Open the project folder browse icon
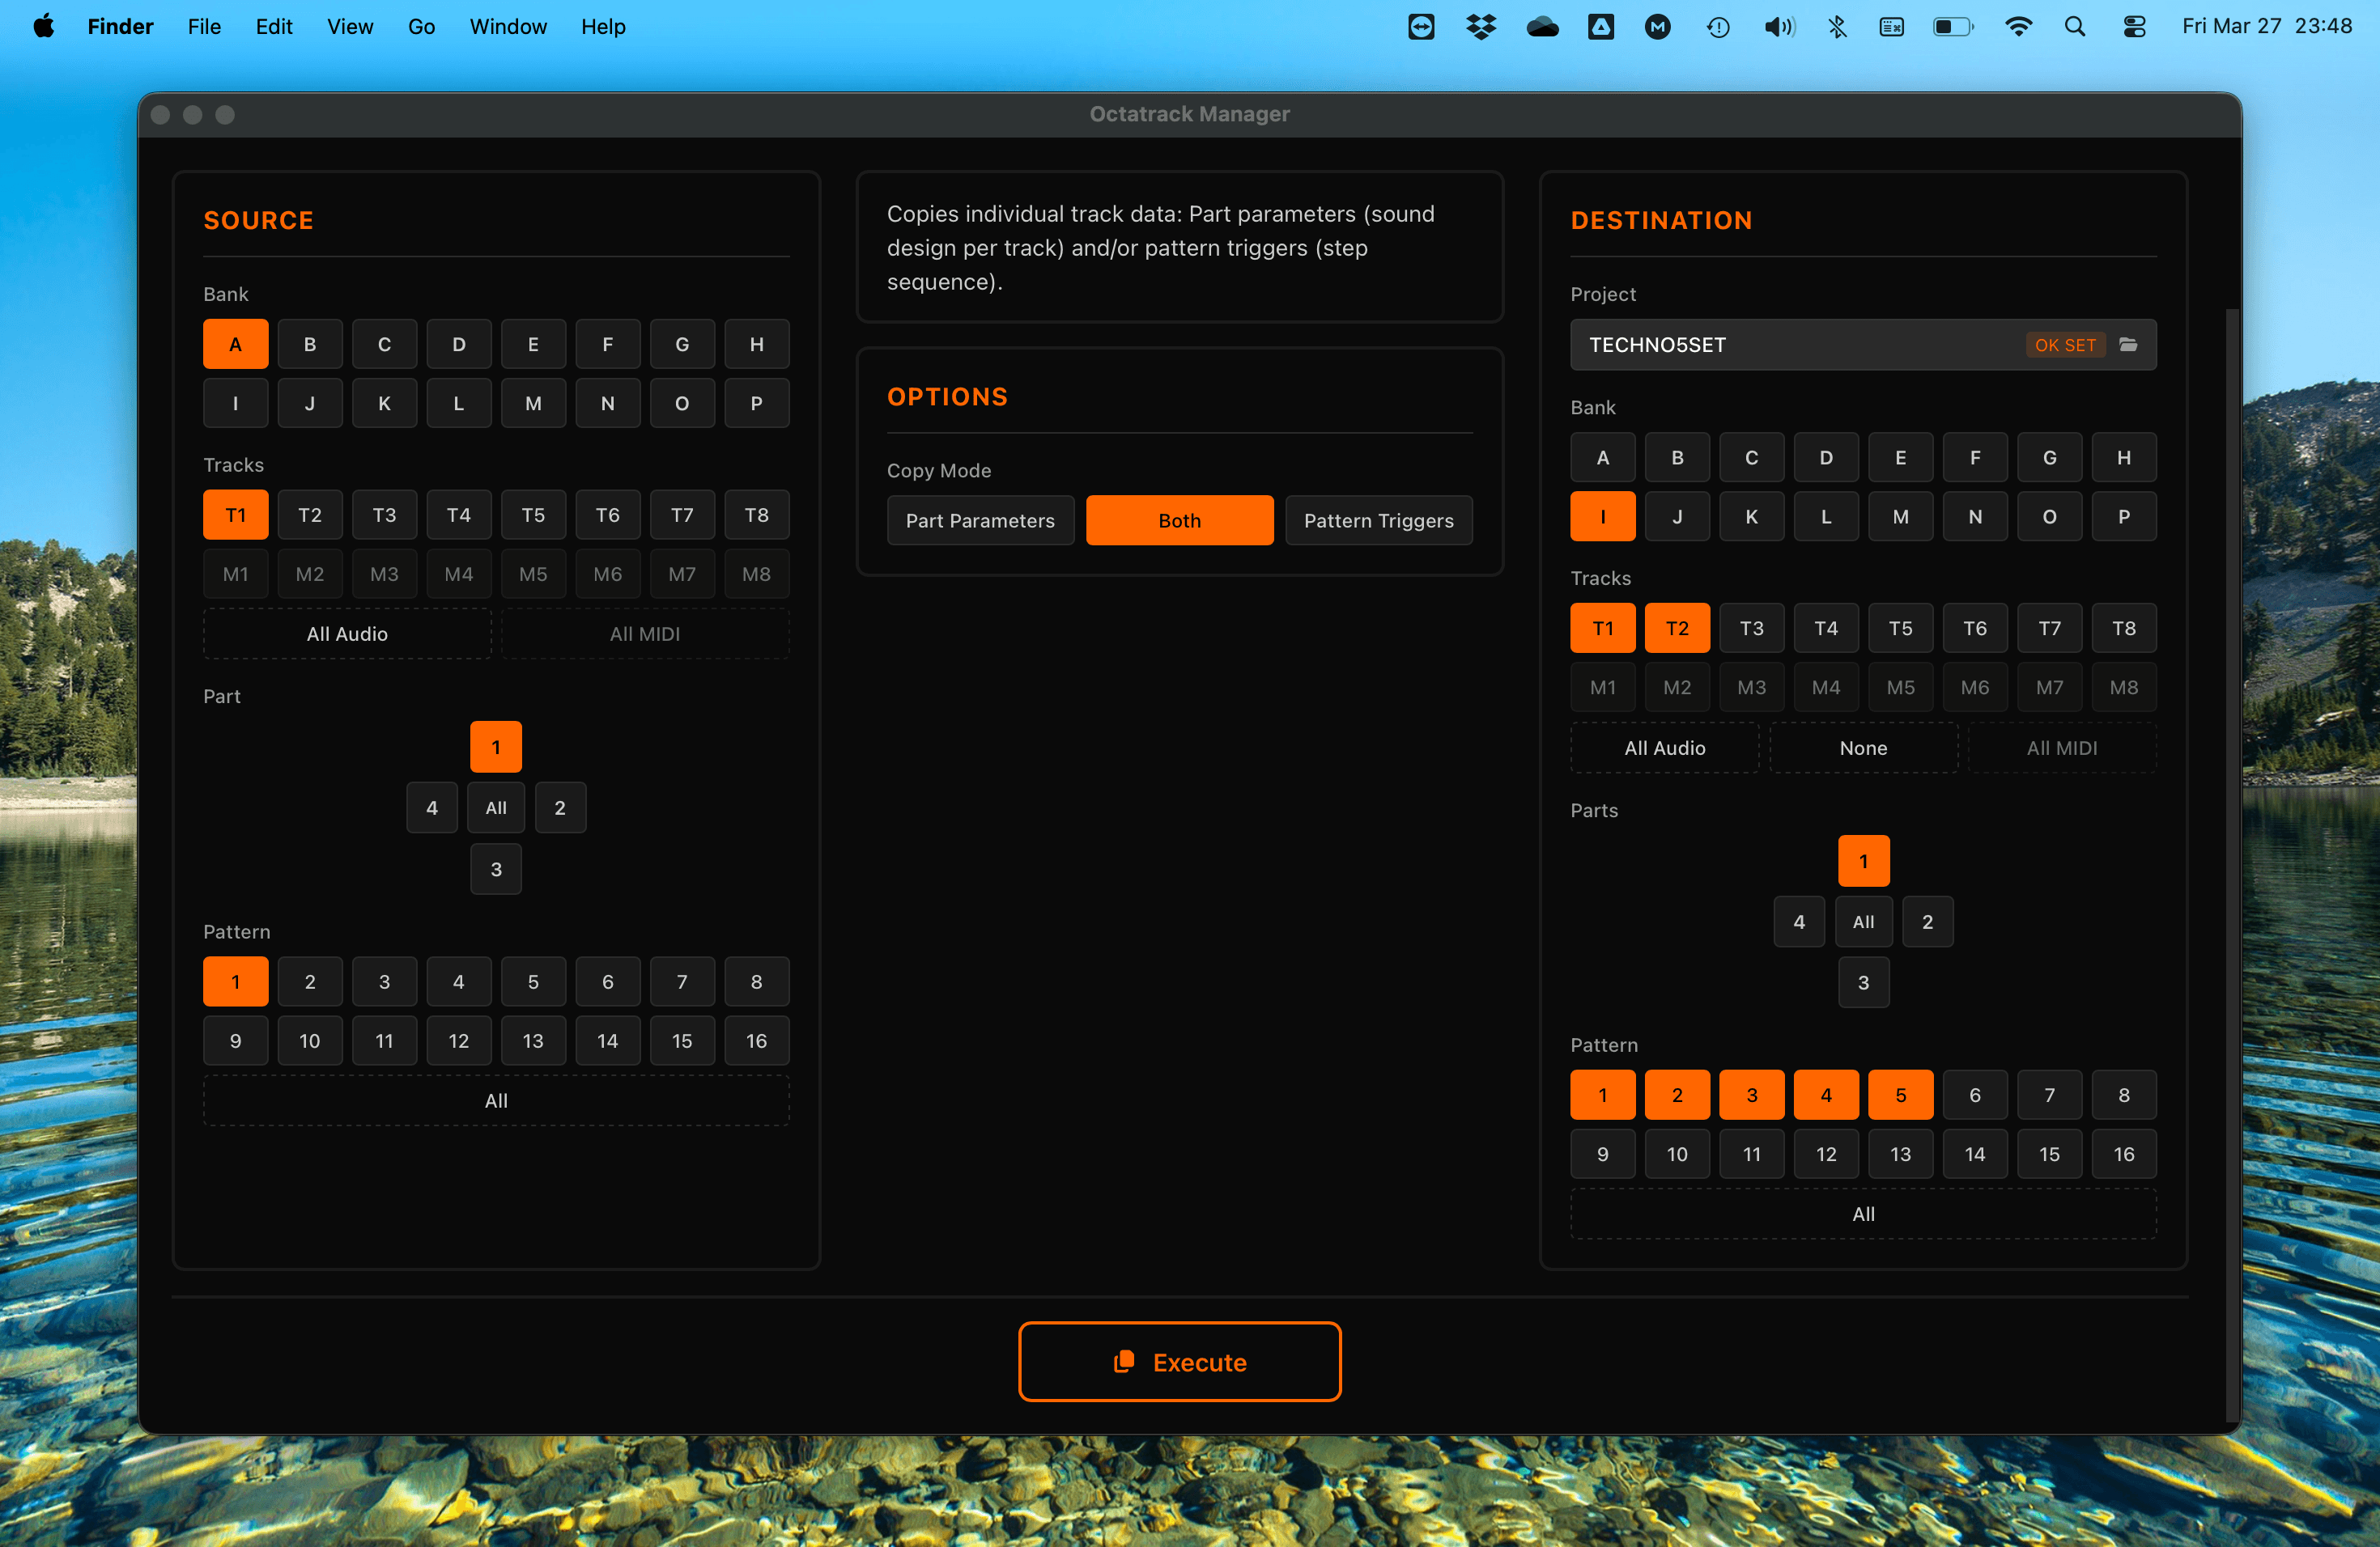The image size is (2380, 1547). [x=2128, y=345]
